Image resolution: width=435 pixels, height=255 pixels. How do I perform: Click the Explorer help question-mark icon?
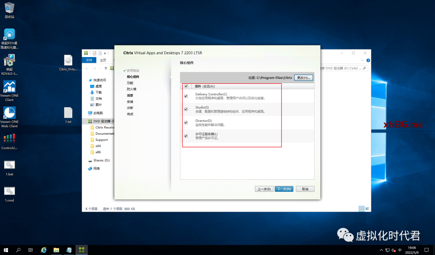[x=368, y=60]
